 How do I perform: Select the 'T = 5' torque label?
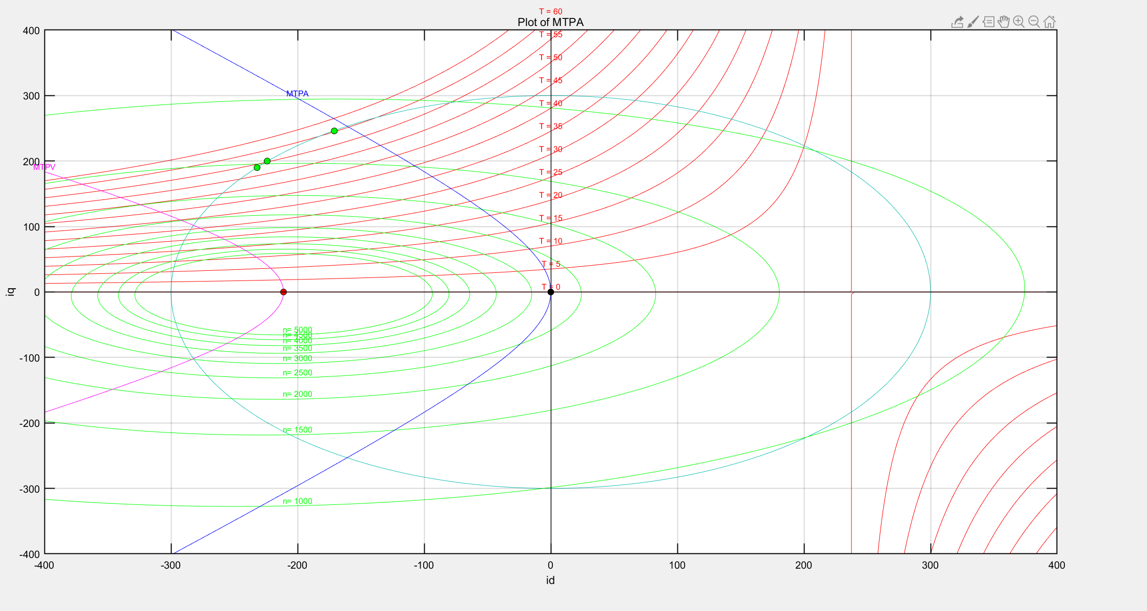pyautogui.click(x=551, y=264)
